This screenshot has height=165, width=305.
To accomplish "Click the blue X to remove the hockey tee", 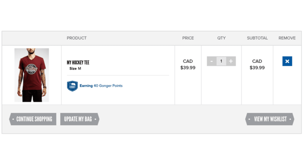I will pyautogui.click(x=287, y=61).
